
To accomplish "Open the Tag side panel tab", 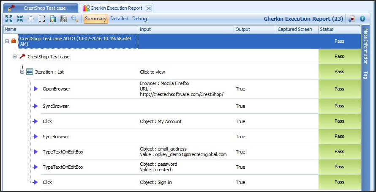I will tap(365, 75).
